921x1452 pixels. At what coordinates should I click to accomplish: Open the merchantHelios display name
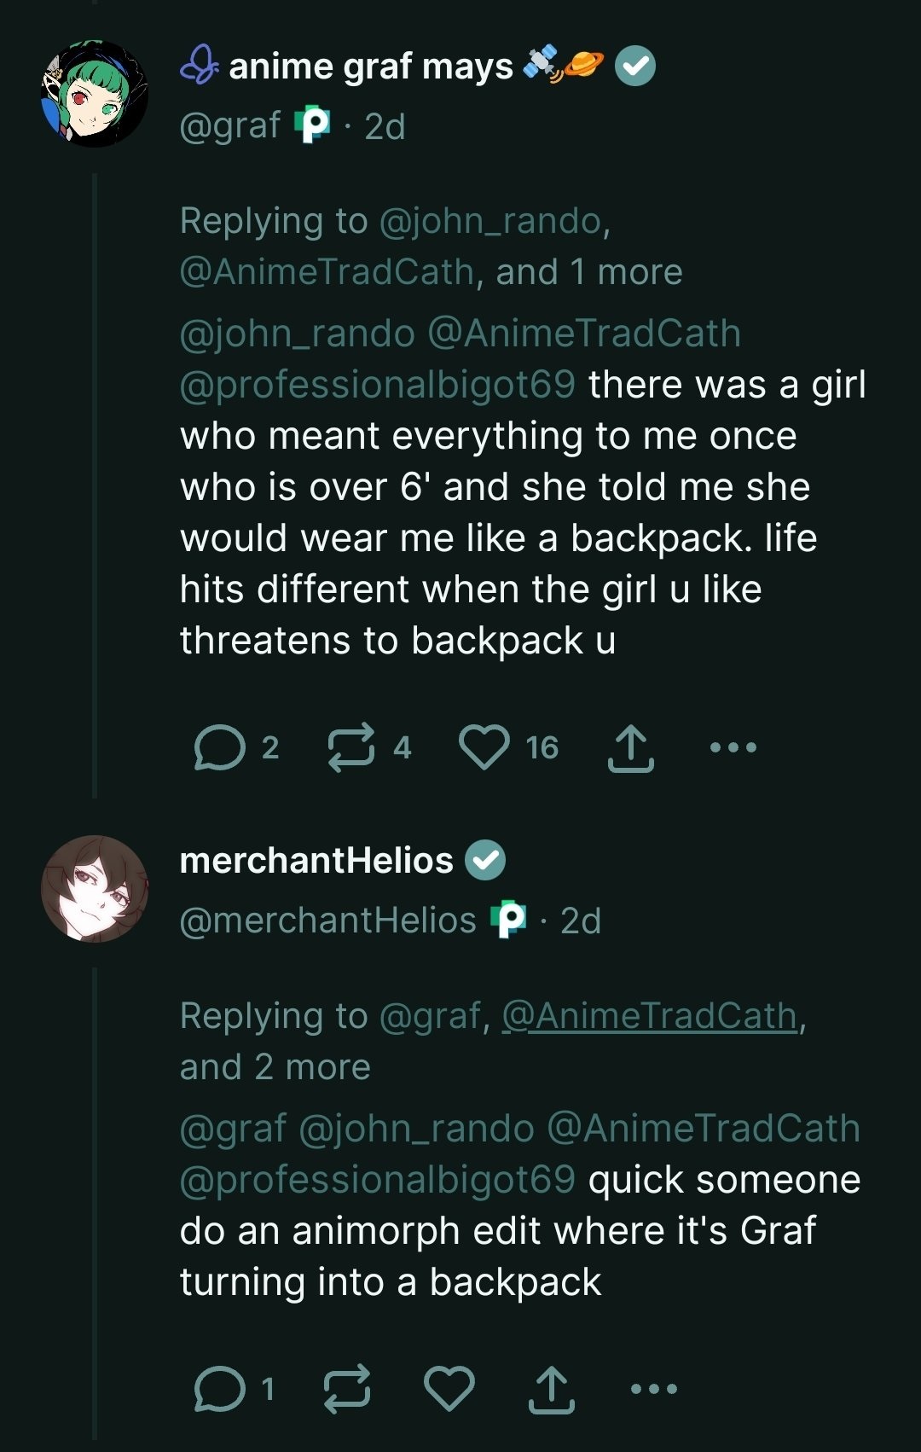(316, 860)
